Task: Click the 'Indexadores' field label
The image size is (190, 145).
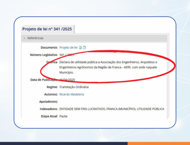Action: coord(49,109)
